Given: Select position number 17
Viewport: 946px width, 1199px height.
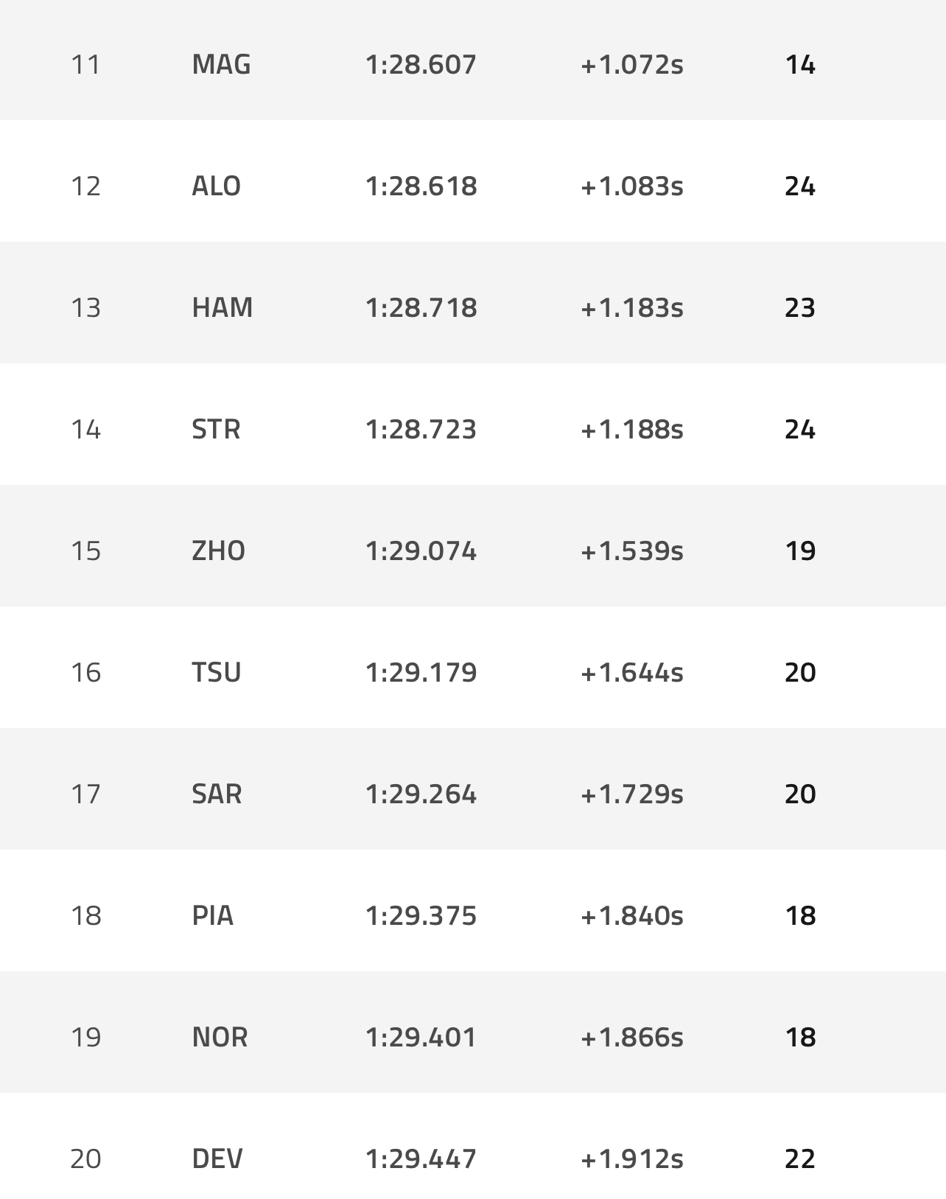Looking at the screenshot, I should (85, 794).
